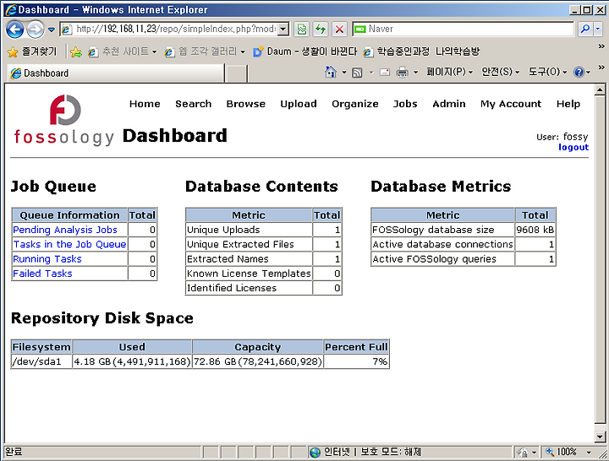Click the FOSSology logo
Image resolution: width=609 pixels, height=461 pixels.
pyautogui.click(x=64, y=121)
